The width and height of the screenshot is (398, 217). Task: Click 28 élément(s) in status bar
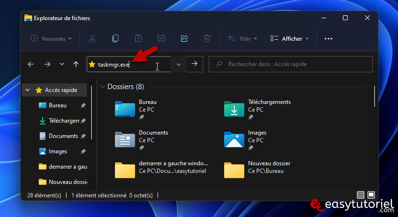(44, 195)
